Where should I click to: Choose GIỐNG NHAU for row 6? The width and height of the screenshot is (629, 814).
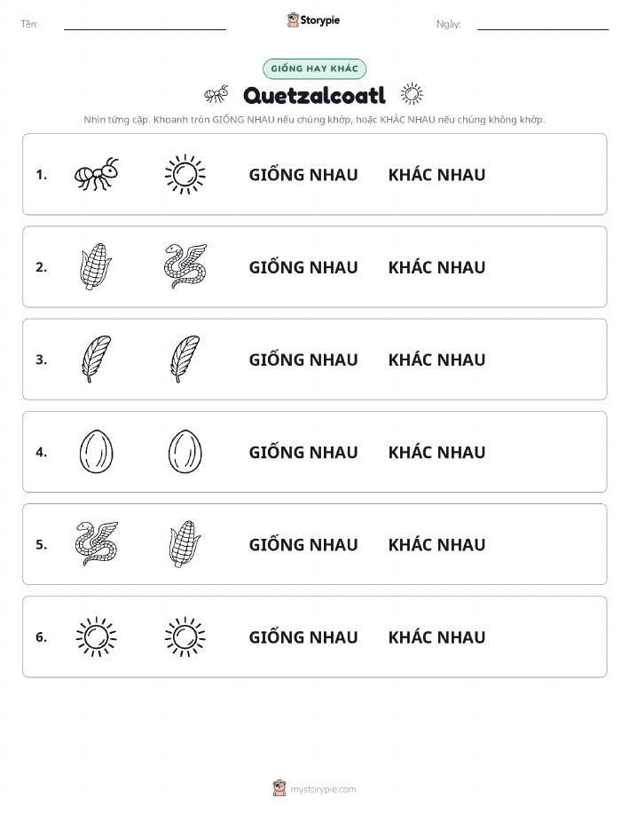click(303, 637)
